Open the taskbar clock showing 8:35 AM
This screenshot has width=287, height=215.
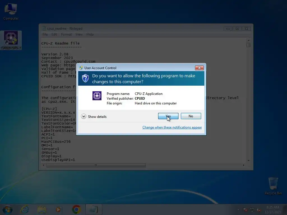(x=273, y=209)
